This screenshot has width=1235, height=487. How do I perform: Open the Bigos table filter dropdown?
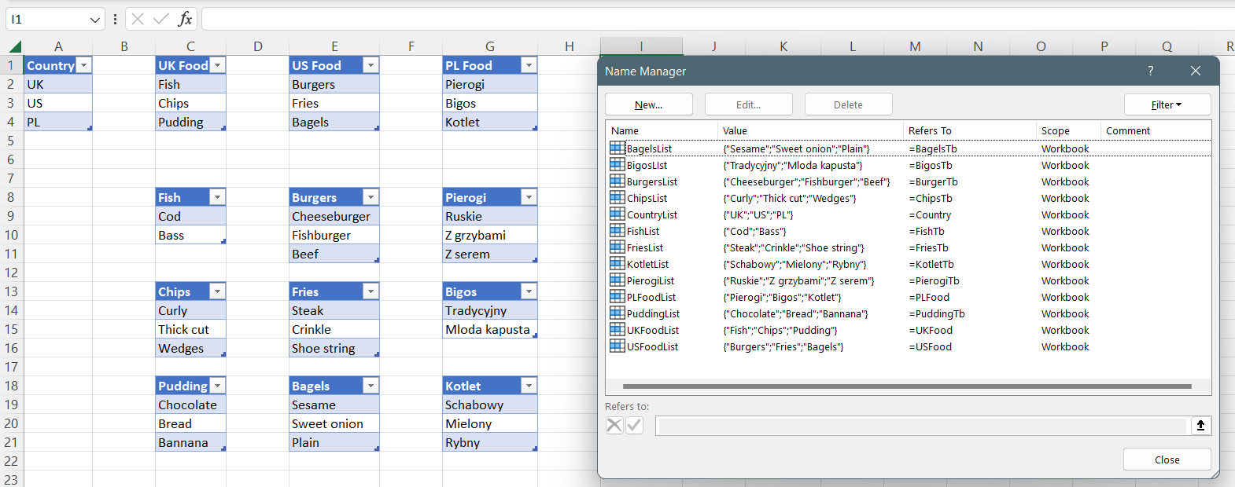coord(529,291)
